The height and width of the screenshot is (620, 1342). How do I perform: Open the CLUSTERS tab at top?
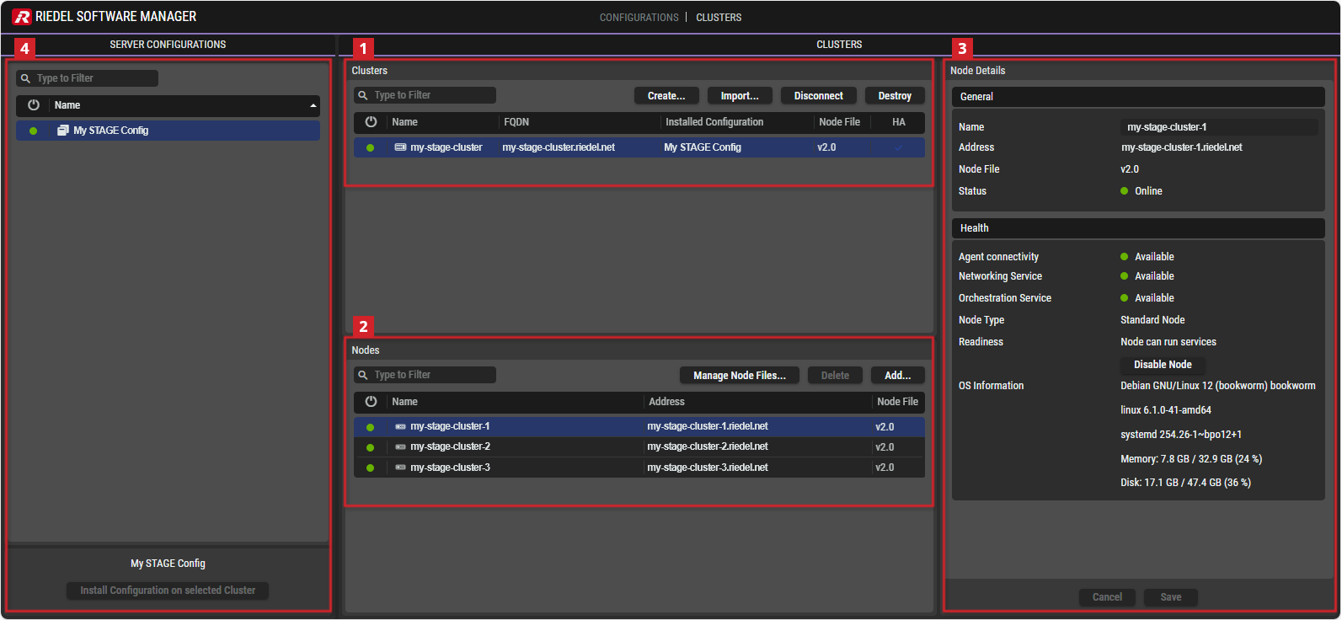click(x=719, y=18)
